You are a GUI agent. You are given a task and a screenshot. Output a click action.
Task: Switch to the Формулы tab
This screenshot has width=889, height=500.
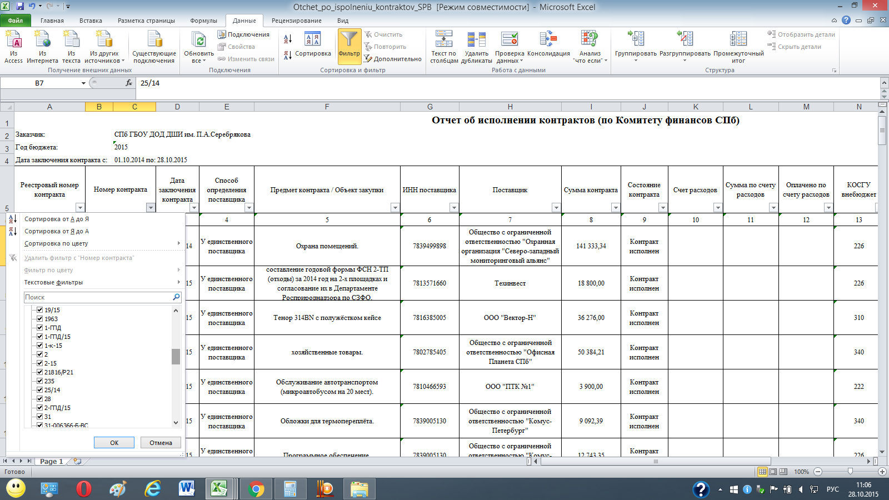tap(203, 21)
